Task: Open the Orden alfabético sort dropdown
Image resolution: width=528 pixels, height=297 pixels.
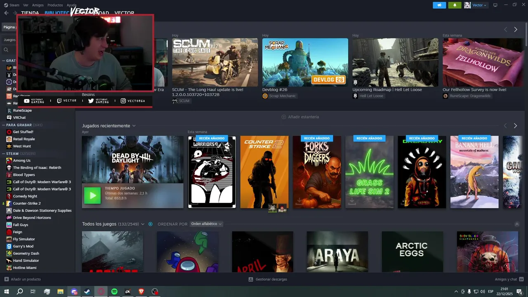Action: [206, 224]
